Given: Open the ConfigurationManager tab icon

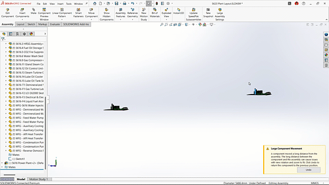Looking at the screenshot, I should pos(17,34).
